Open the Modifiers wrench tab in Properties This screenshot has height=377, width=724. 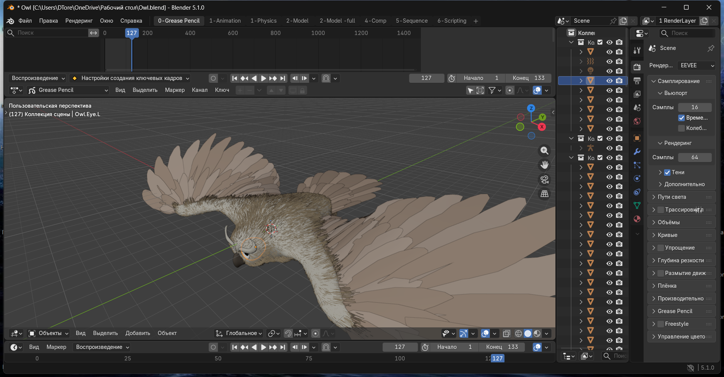(637, 152)
